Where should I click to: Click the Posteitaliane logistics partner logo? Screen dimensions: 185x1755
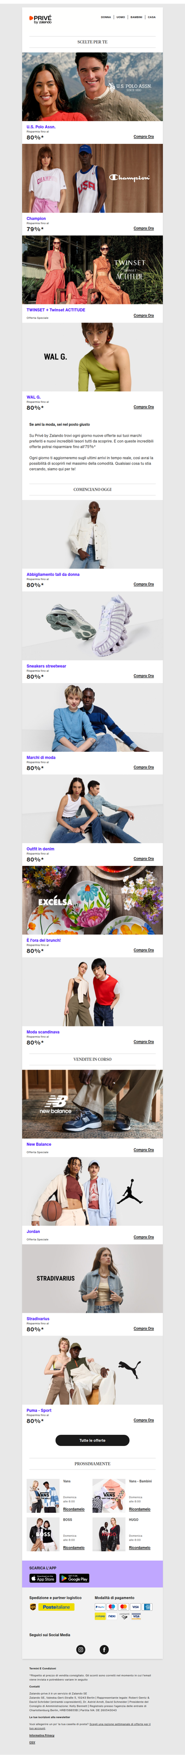pos(58,1607)
